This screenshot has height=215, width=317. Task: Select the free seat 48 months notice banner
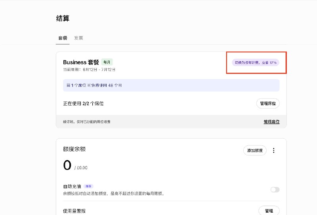point(171,85)
